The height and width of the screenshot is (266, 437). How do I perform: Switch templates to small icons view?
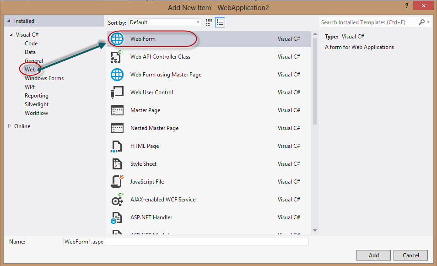click(209, 22)
